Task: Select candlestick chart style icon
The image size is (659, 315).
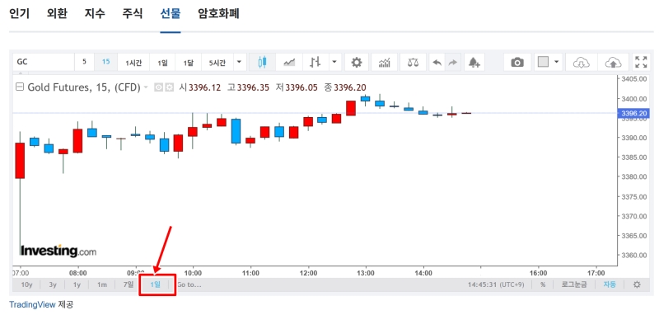Action: point(262,63)
